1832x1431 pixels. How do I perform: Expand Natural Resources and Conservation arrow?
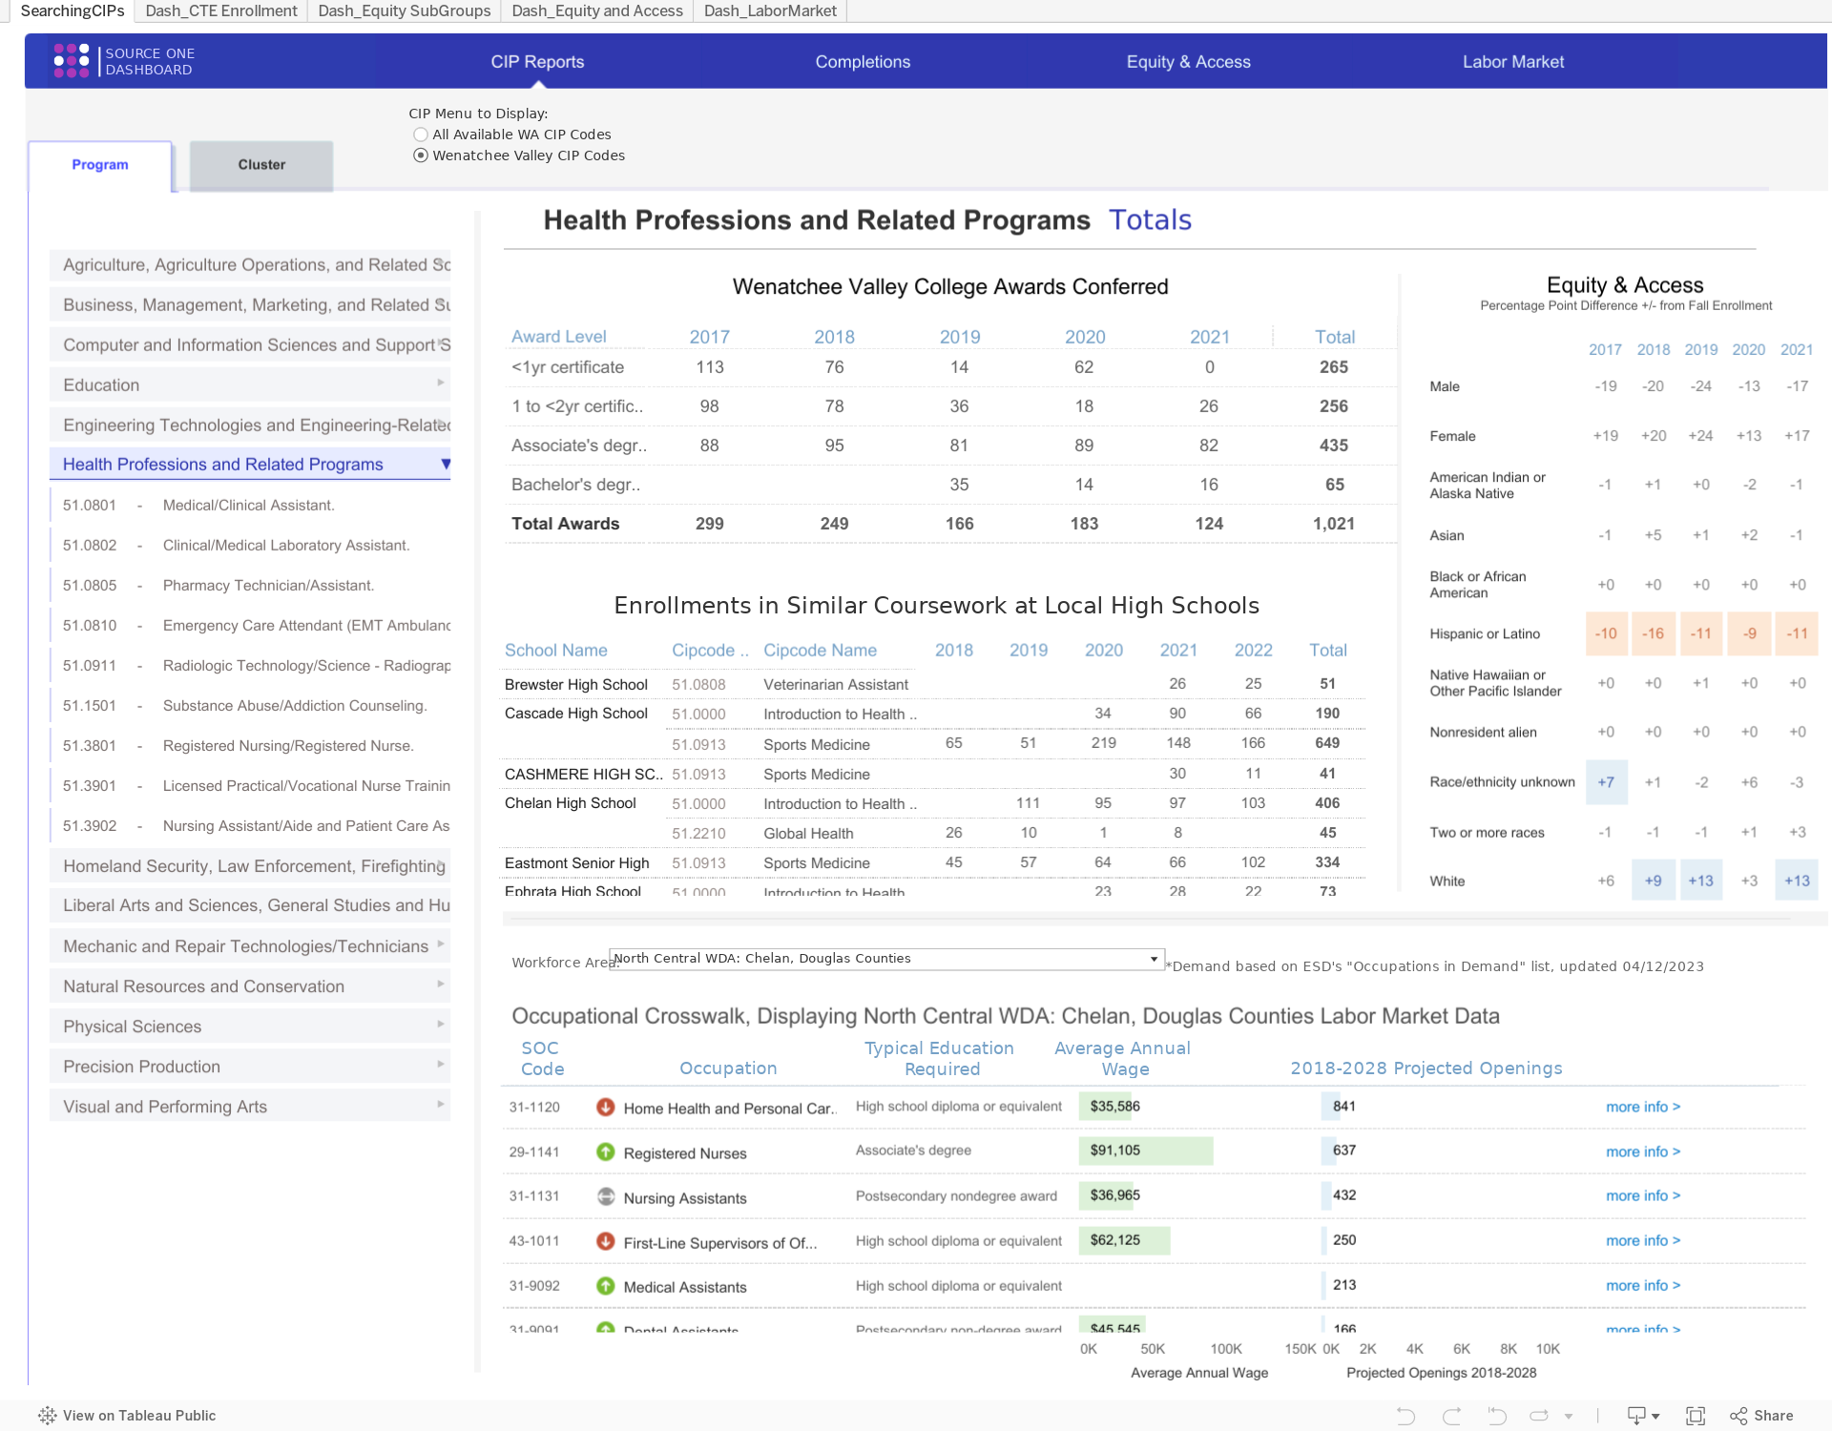click(x=441, y=984)
